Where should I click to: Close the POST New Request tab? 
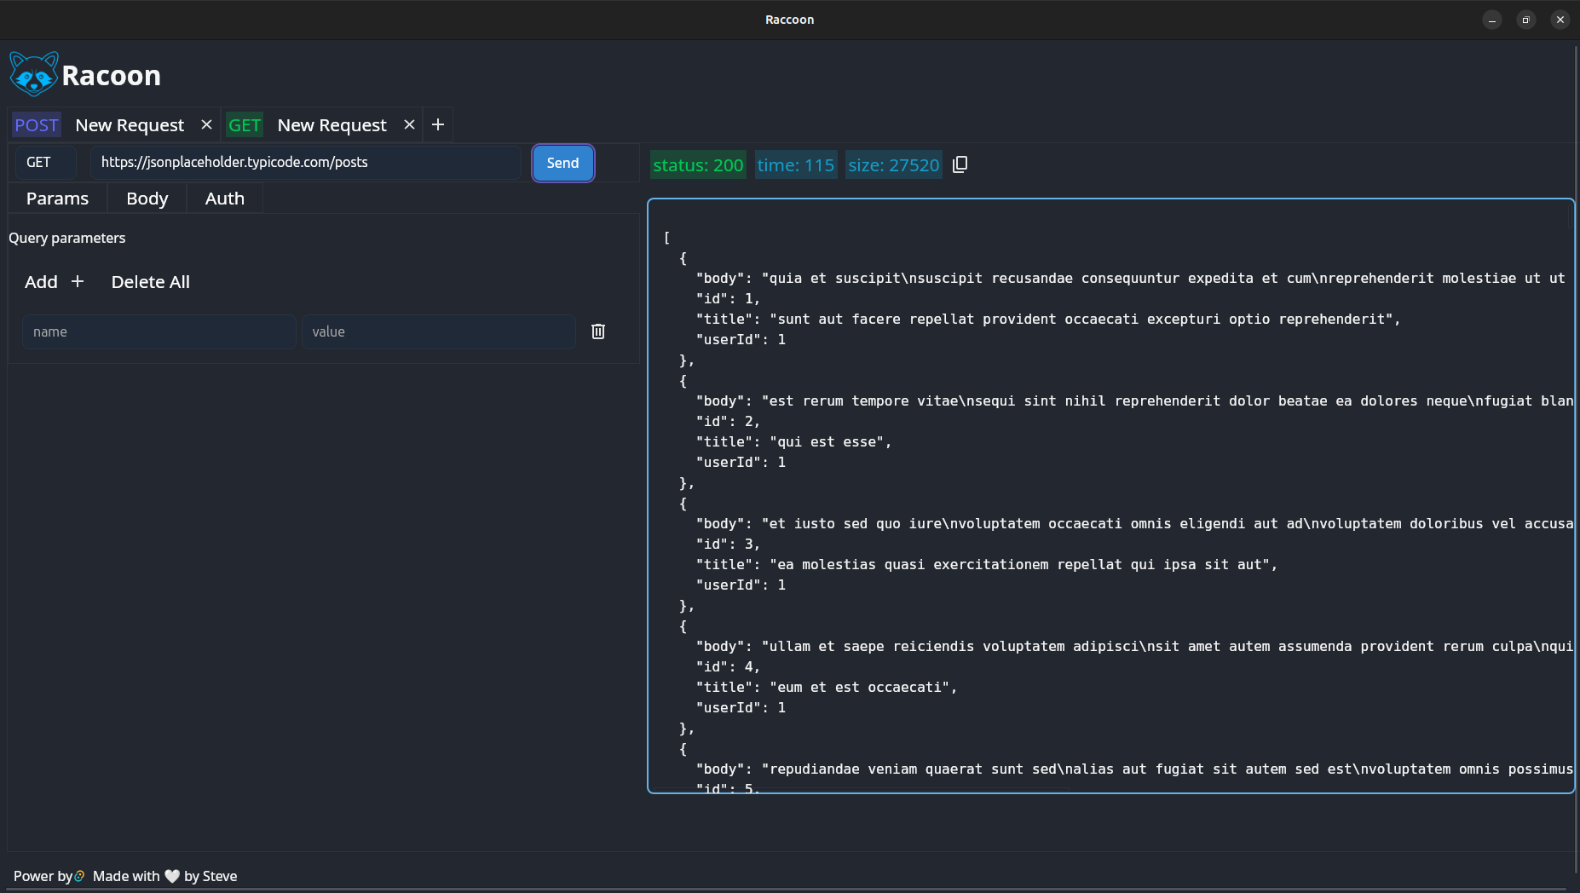coord(206,124)
